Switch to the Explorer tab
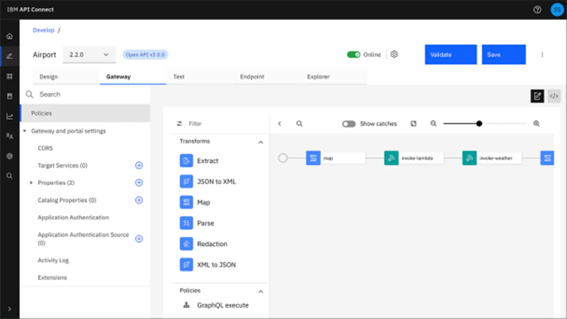This screenshot has width=567, height=319. pyautogui.click(x=333, y=77)
